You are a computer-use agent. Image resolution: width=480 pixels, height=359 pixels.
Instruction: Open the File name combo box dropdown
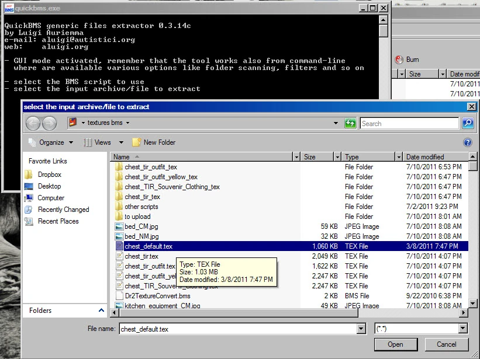tap(361, 329)
